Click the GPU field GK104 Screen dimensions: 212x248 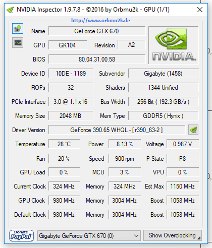coord(68,45)
